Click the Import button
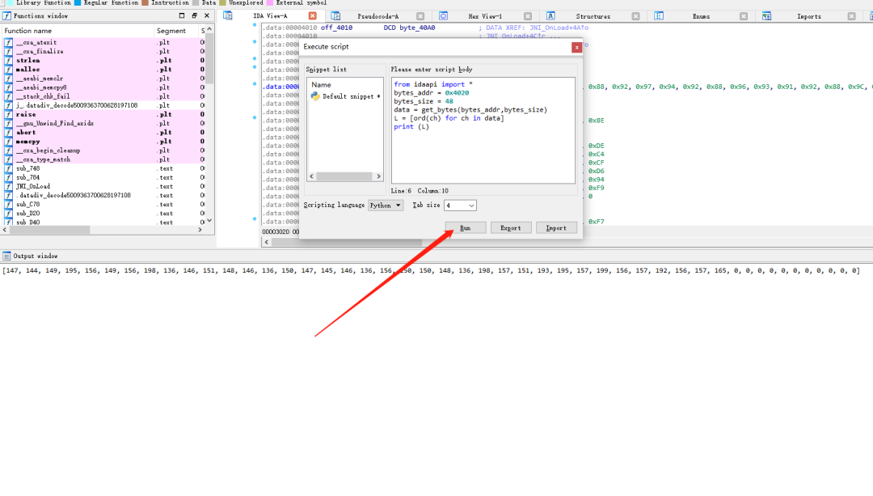Image resolution: width=873 pixels, height=496 pixels. (x=556, y=228)
